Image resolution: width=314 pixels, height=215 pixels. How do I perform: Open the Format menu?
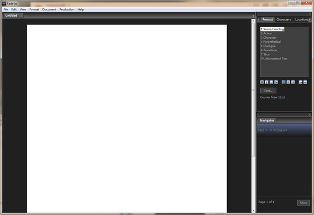34,9
